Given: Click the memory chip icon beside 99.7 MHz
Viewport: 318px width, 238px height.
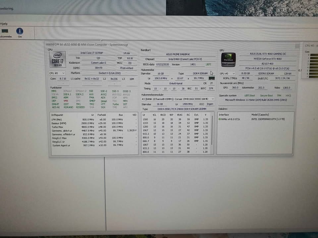Looking at the screenshot, I should 212,78.
